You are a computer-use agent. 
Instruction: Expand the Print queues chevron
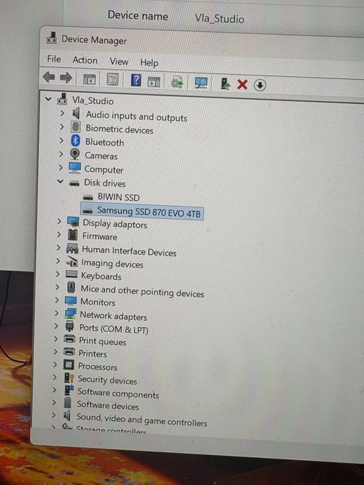55,339
